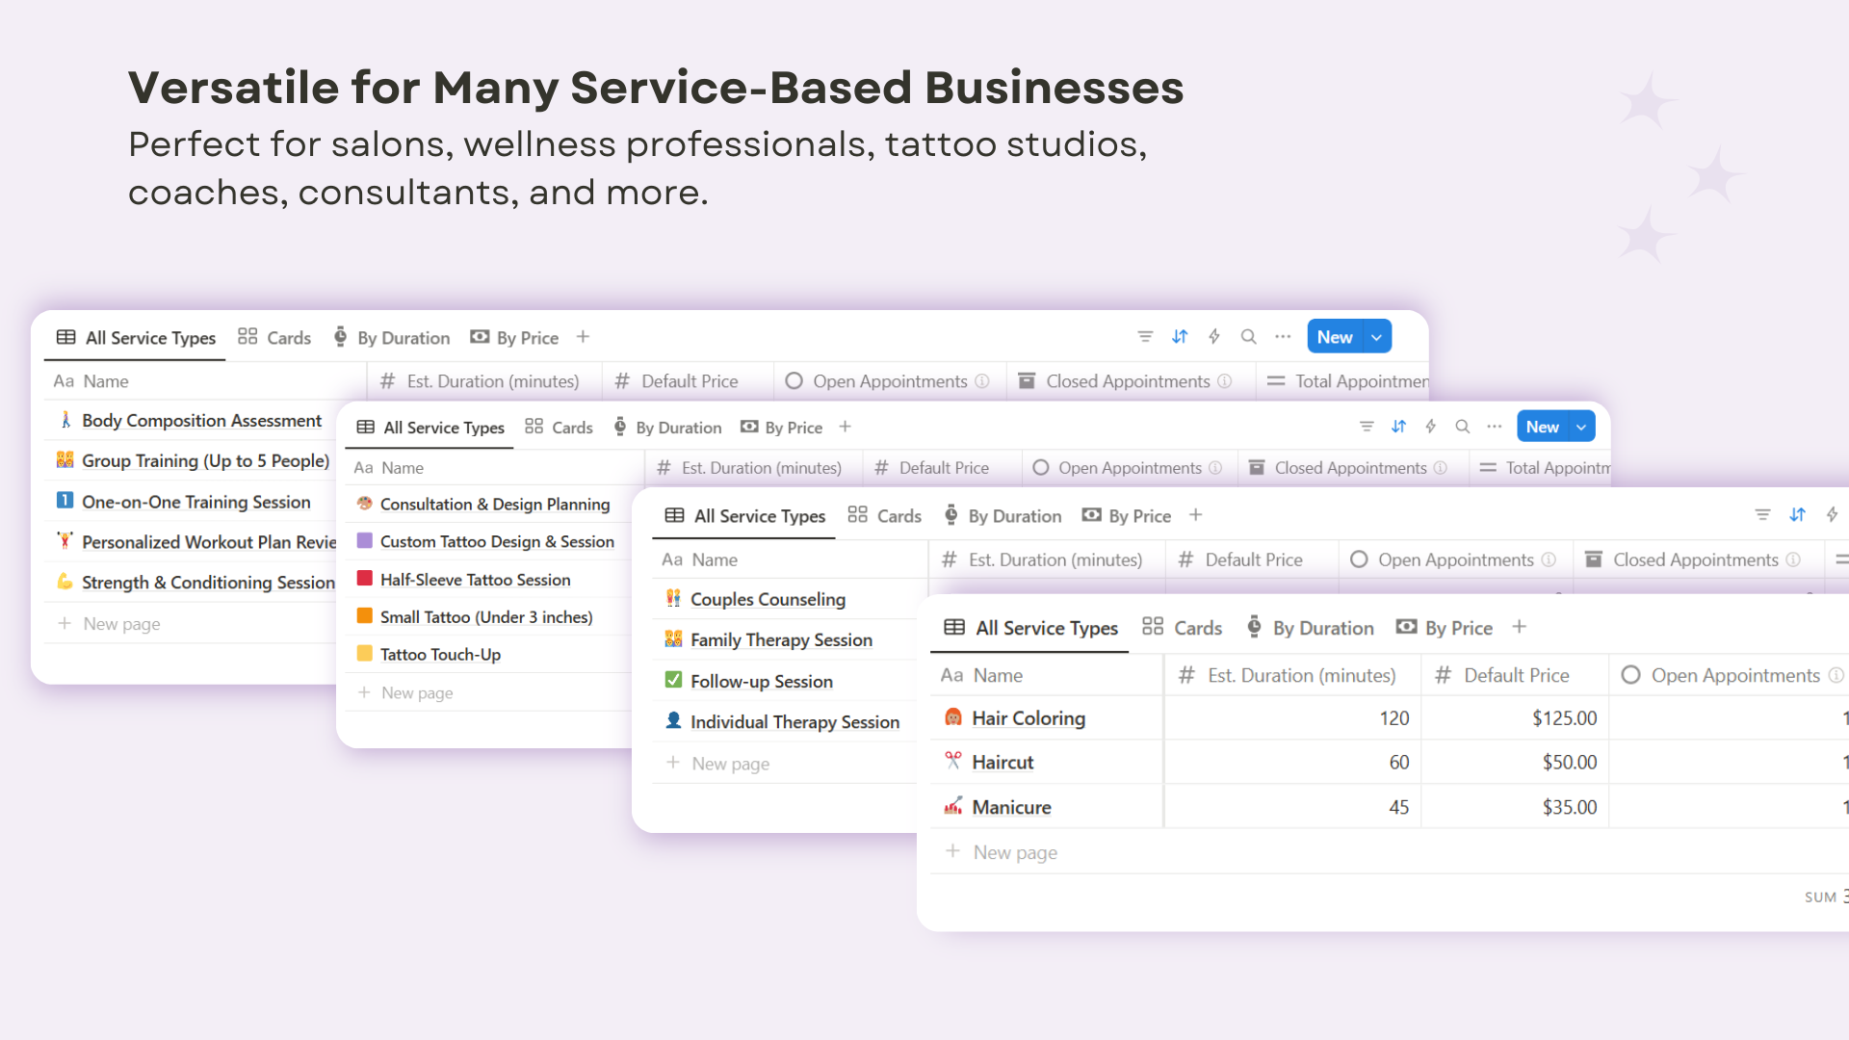Viewport: 1849px width, 1040px height.
Task: Click purple swatch of Custom Tattoo Design
Action: (365, 541)
